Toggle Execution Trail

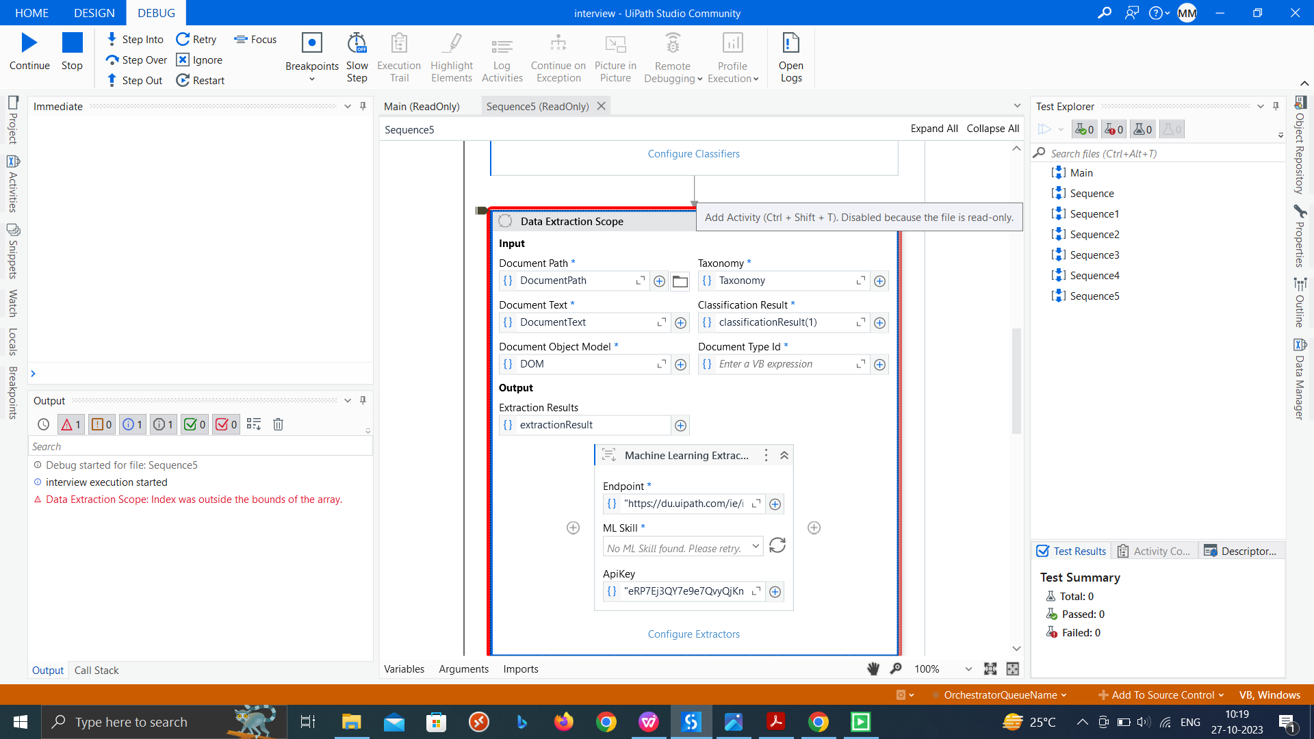pos(399,57)
